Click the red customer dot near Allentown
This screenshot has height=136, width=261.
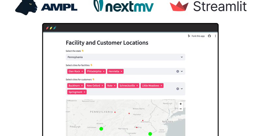point(143,120)
